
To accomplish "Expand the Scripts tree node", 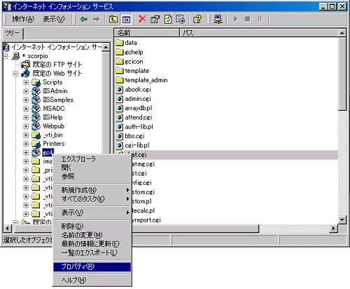I will [x=26, y=82].
